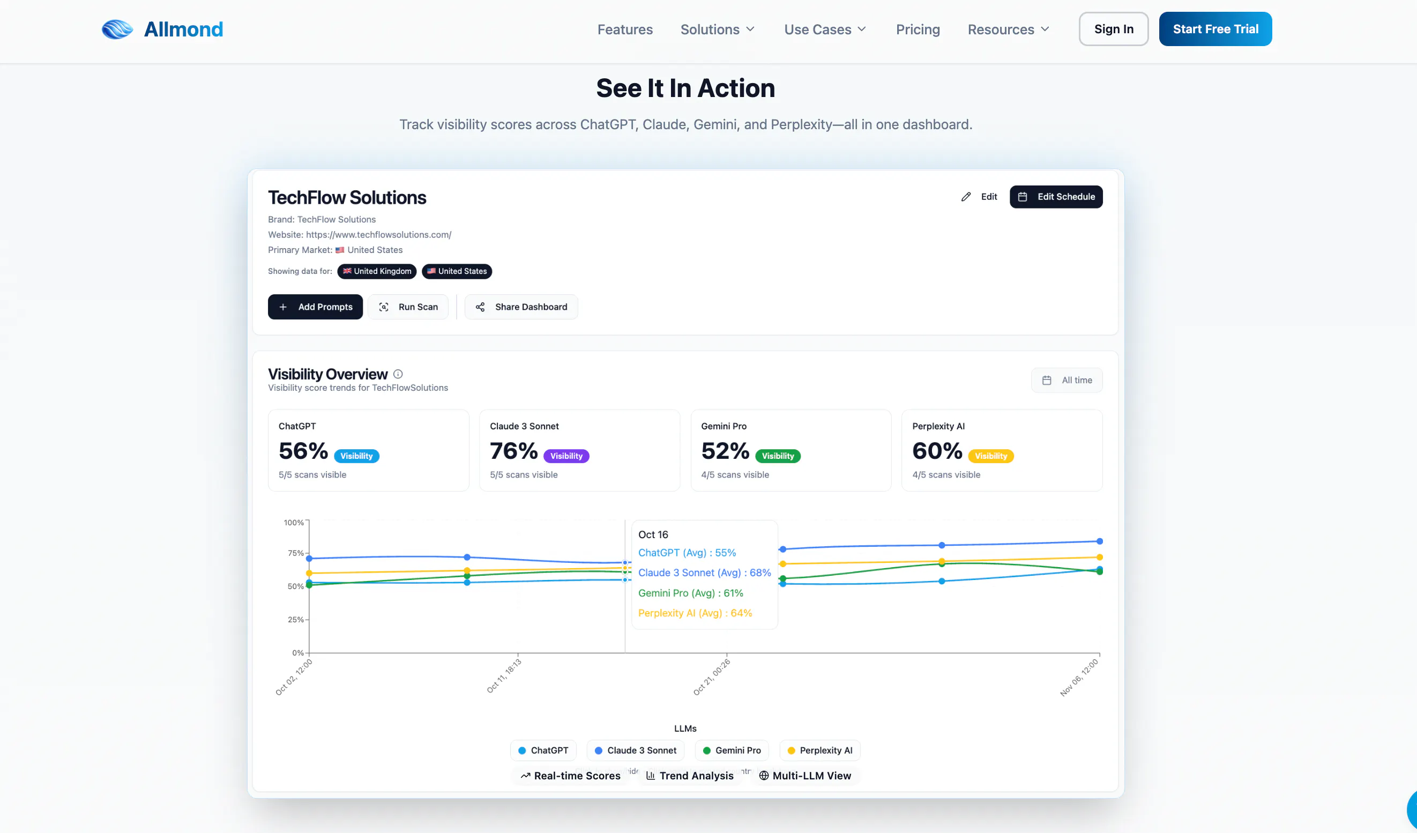
Task: Click the 'LLMs' legend title
Action: coord(685,729)
